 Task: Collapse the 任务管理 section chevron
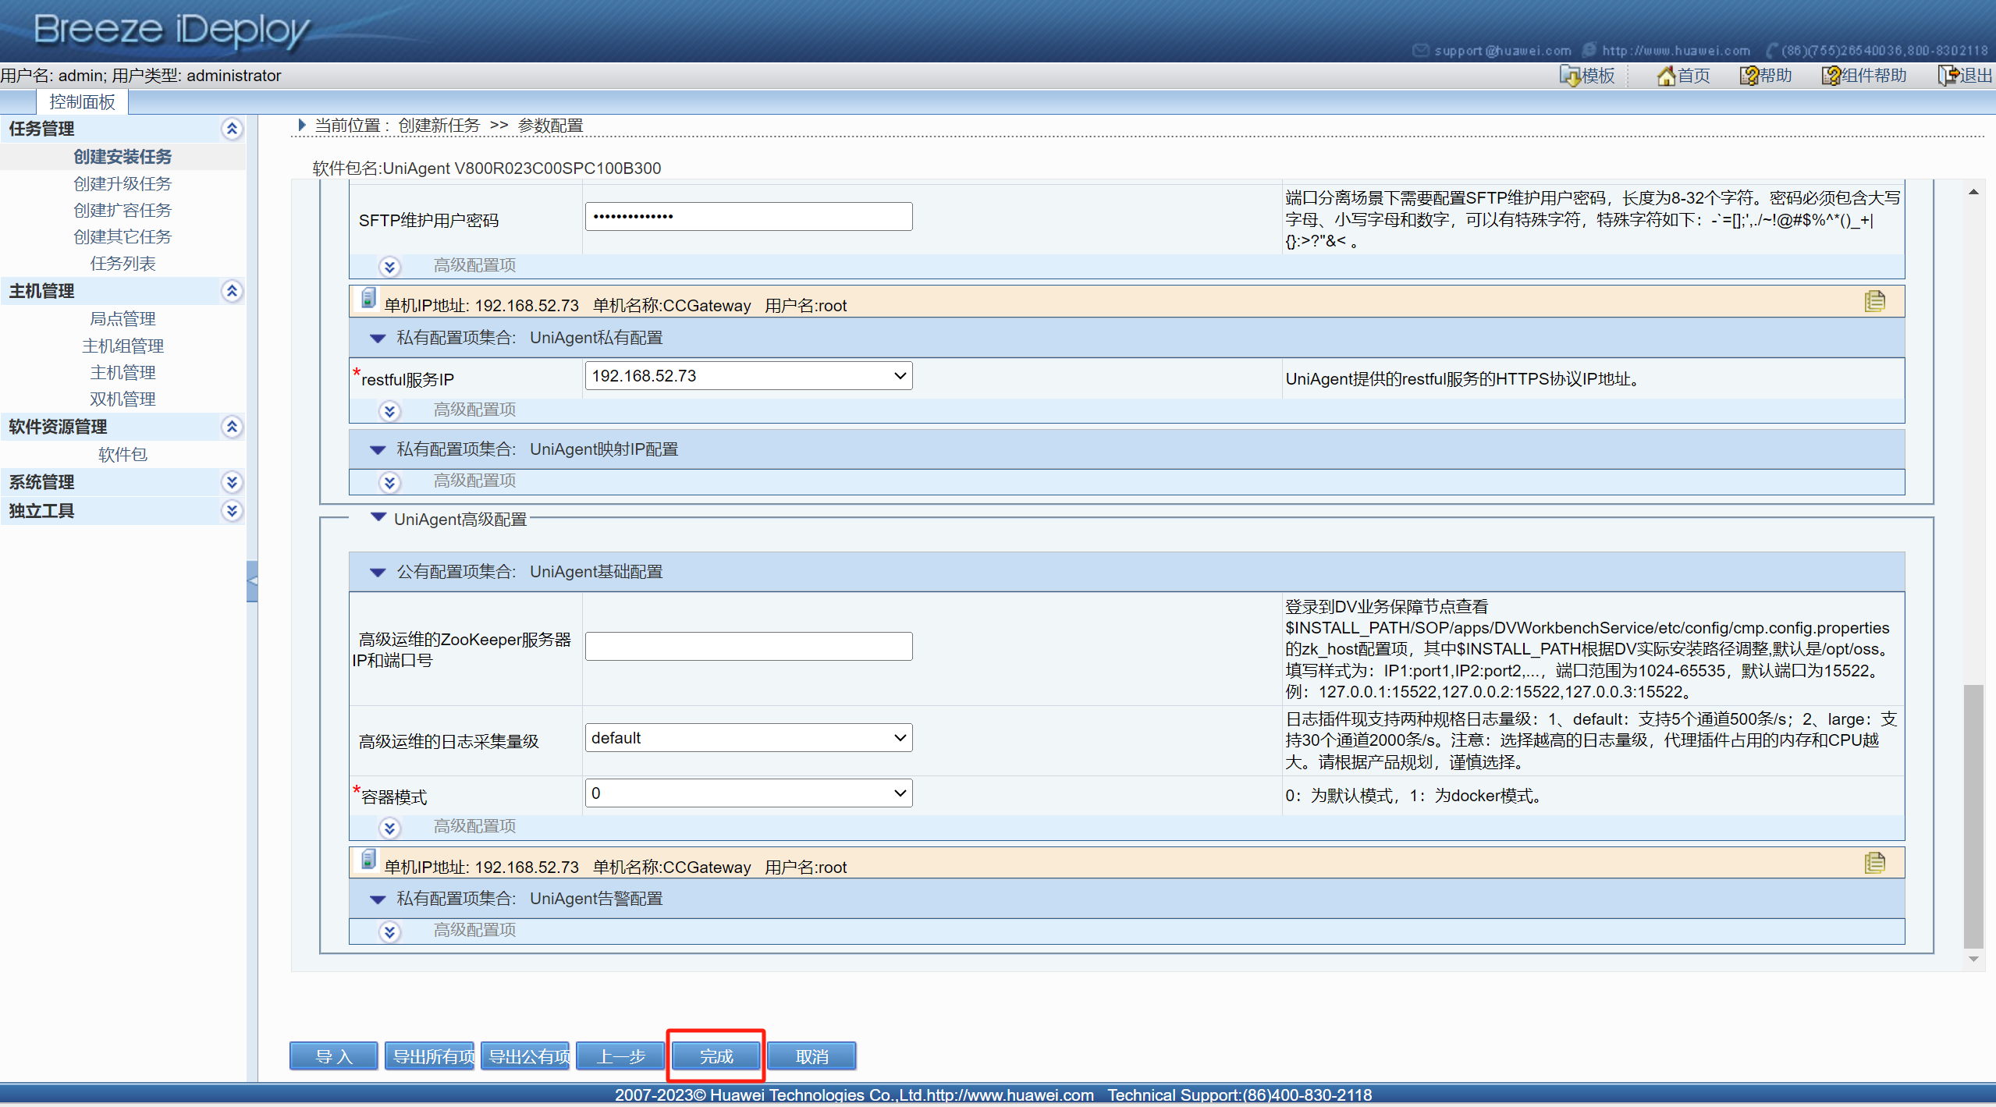[x=232, y=129]
